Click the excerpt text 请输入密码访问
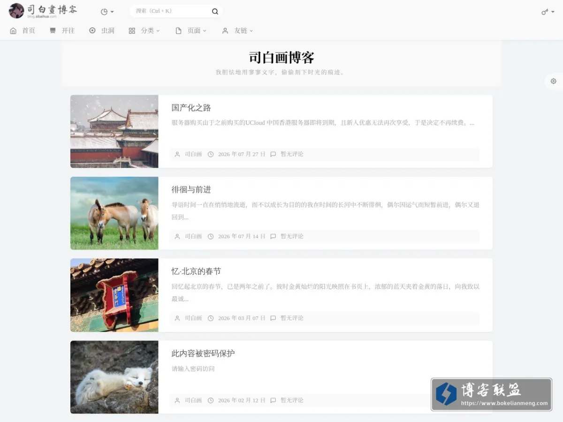Image resolution: width=563 pixels, height=422 pixels. click(193, 369)
